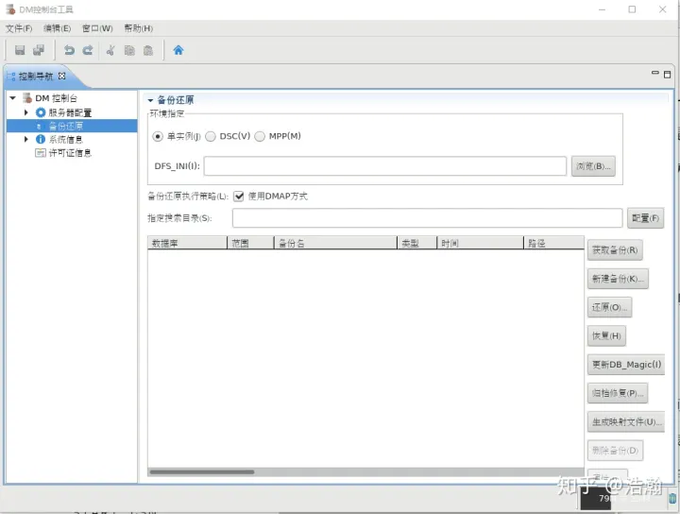The width and height of the screenshot is (680, 514).
Task: Collapse the DM 控制台 tree node
Action: pyautogui.click(x=13, y=98)
